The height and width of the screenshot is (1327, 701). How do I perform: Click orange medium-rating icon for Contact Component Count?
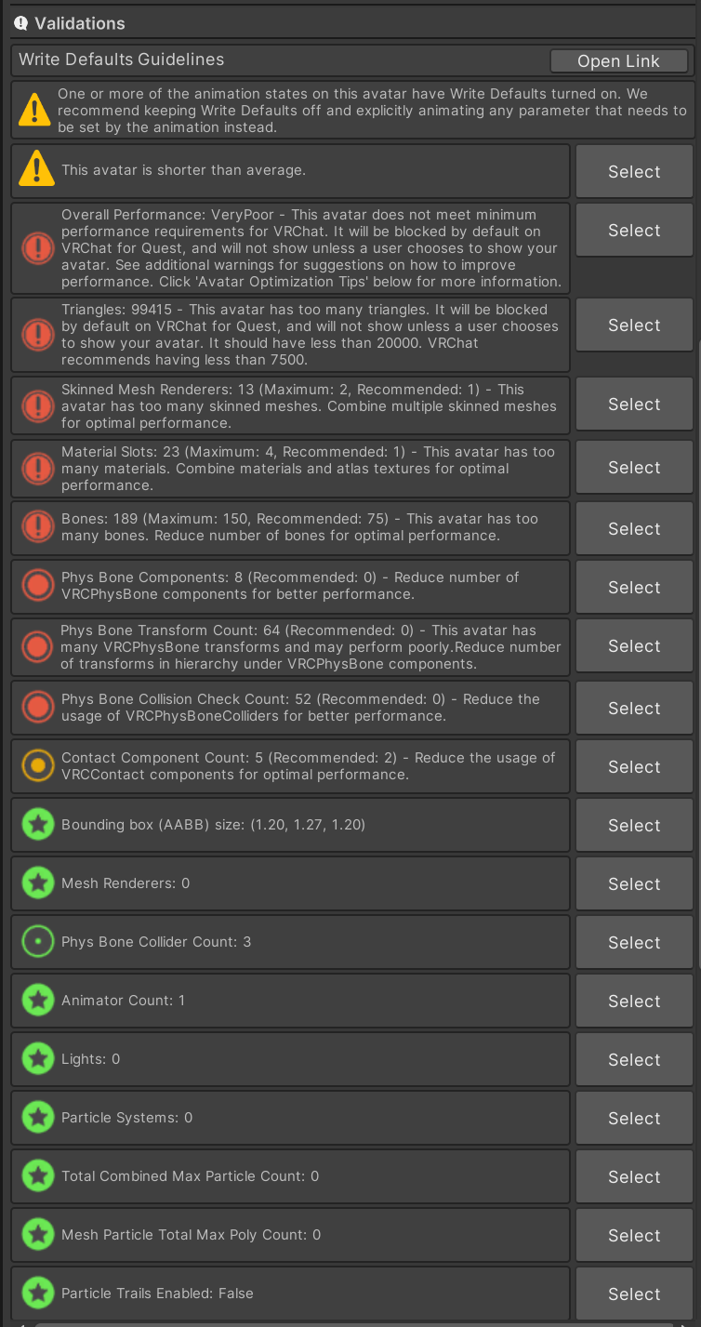pos(37,765)
